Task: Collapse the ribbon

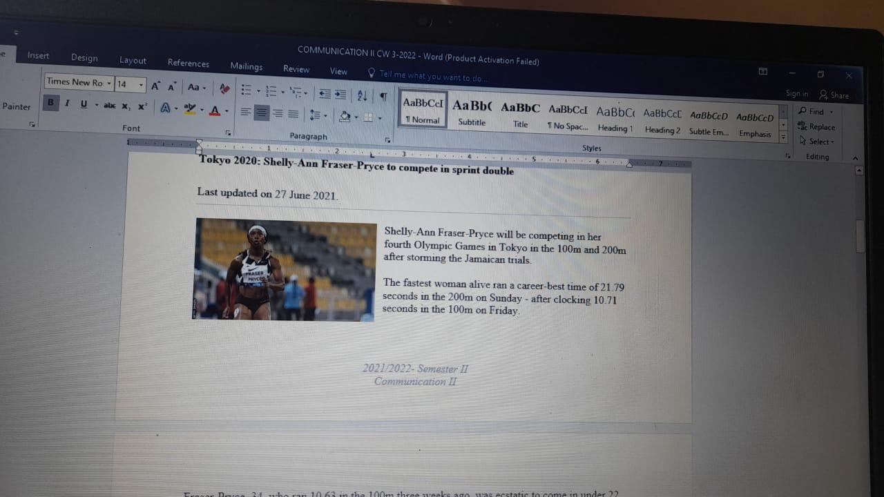Action: pyautogui.click(x=856, y=158)
